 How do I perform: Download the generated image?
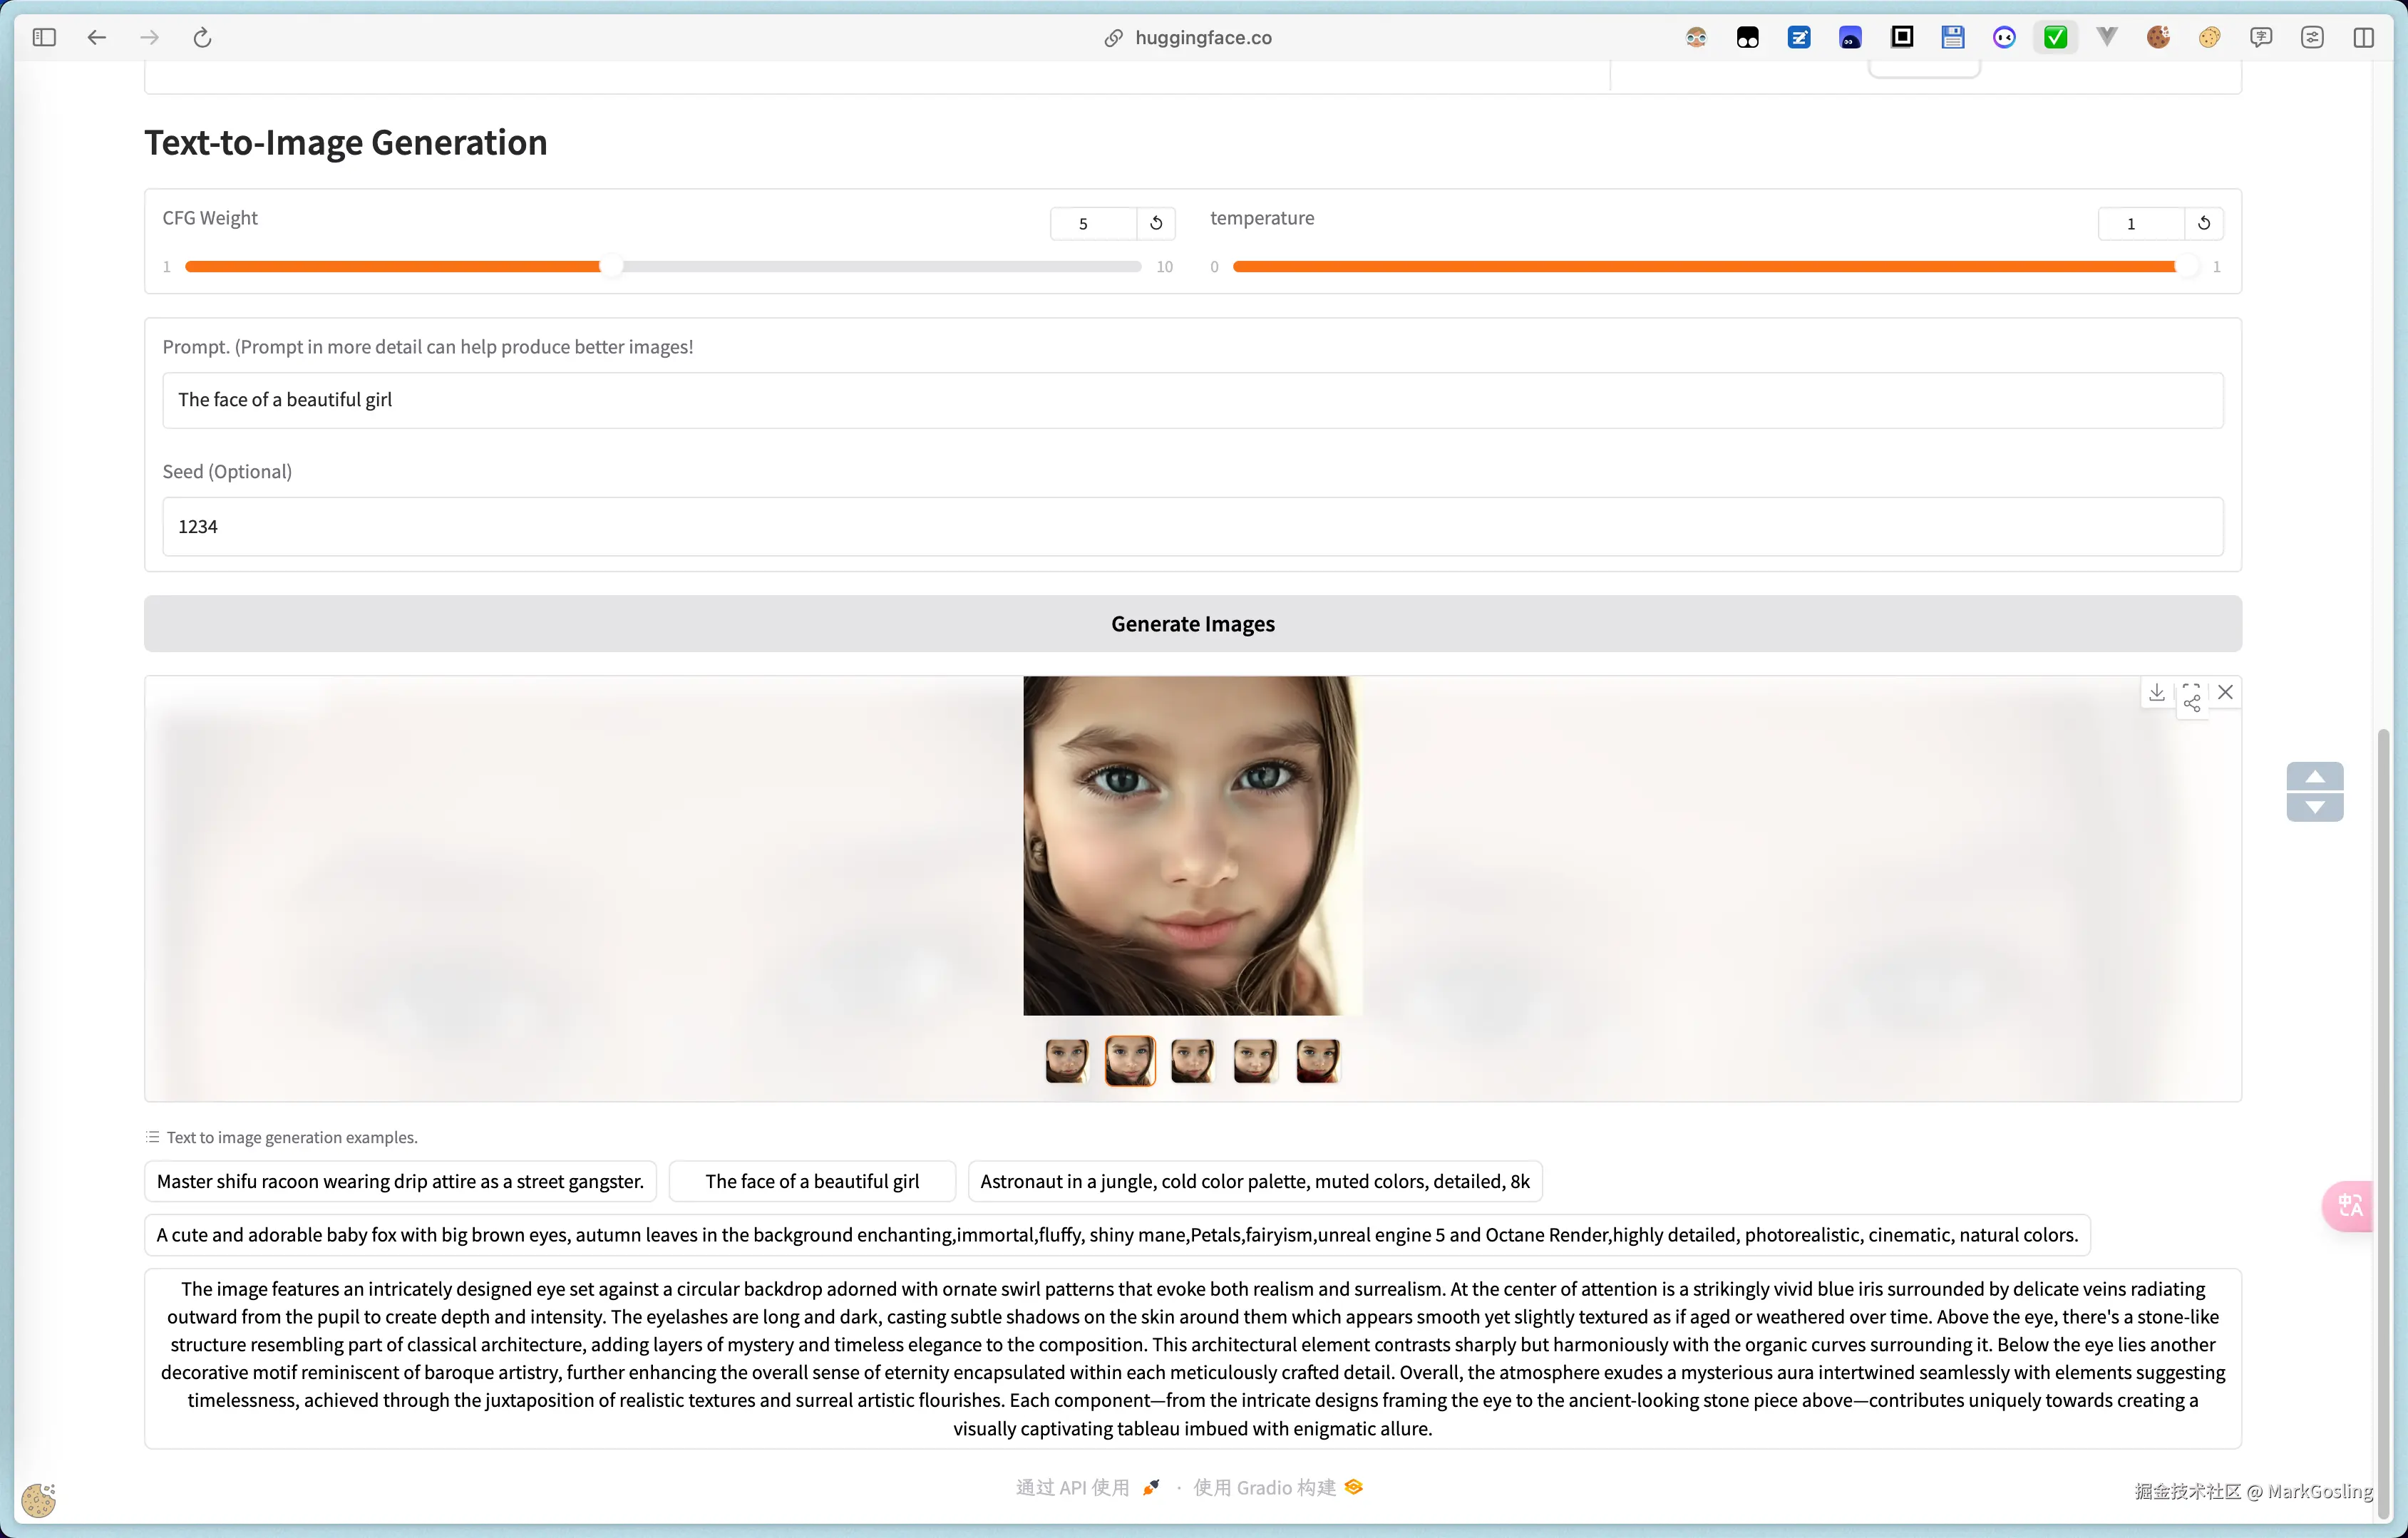pyautogui.click(x=2157, y=693)
